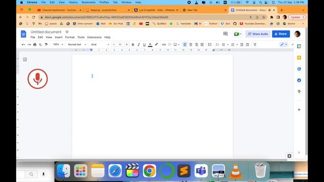Image resolution: width=324 pixels, height=182 pixels.
Task: Open the Normal text styles dropdown
Action: click(77, 44)
